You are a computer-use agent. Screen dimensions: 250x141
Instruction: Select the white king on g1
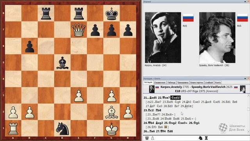111,129
